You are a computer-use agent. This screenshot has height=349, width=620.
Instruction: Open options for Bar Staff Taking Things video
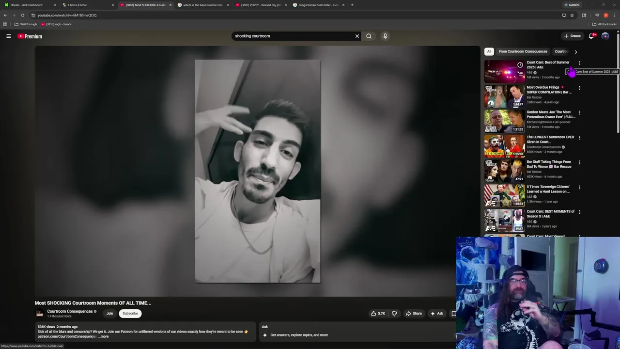[x=579, y=162]
